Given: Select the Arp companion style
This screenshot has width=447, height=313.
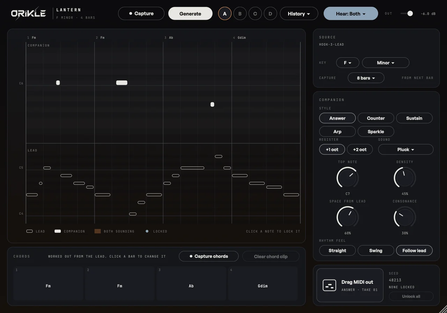Looking at the screenshot, I should 337,131.
